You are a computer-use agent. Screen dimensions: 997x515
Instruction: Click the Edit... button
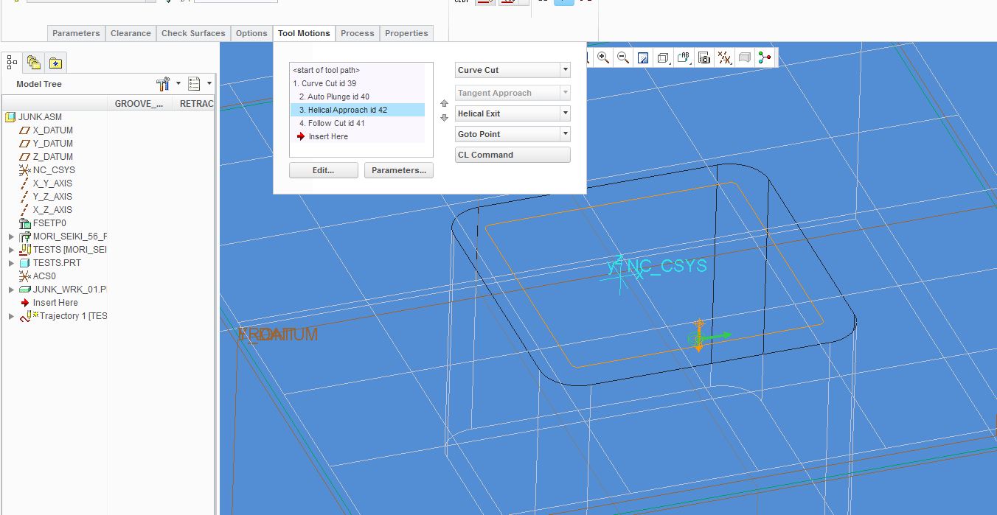[x=323, y=169]
